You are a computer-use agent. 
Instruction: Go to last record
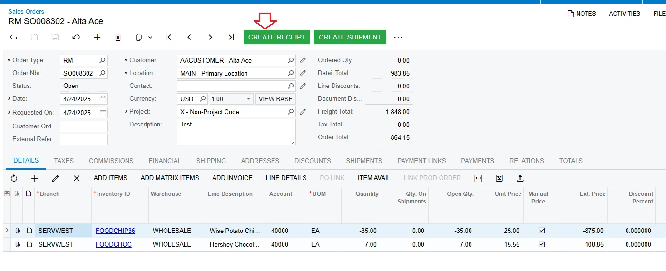[231, 37]
